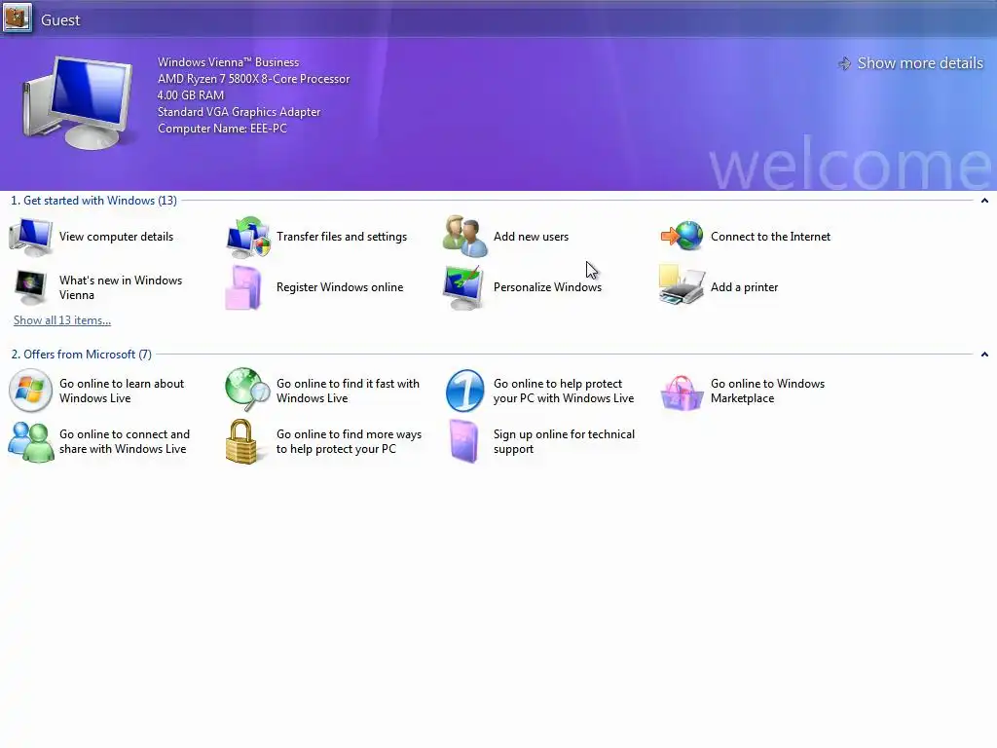This screenshot has width=997, height=748.
Task: Click the Windows Vienna Business edition text
Action: (x=228, y=62)
